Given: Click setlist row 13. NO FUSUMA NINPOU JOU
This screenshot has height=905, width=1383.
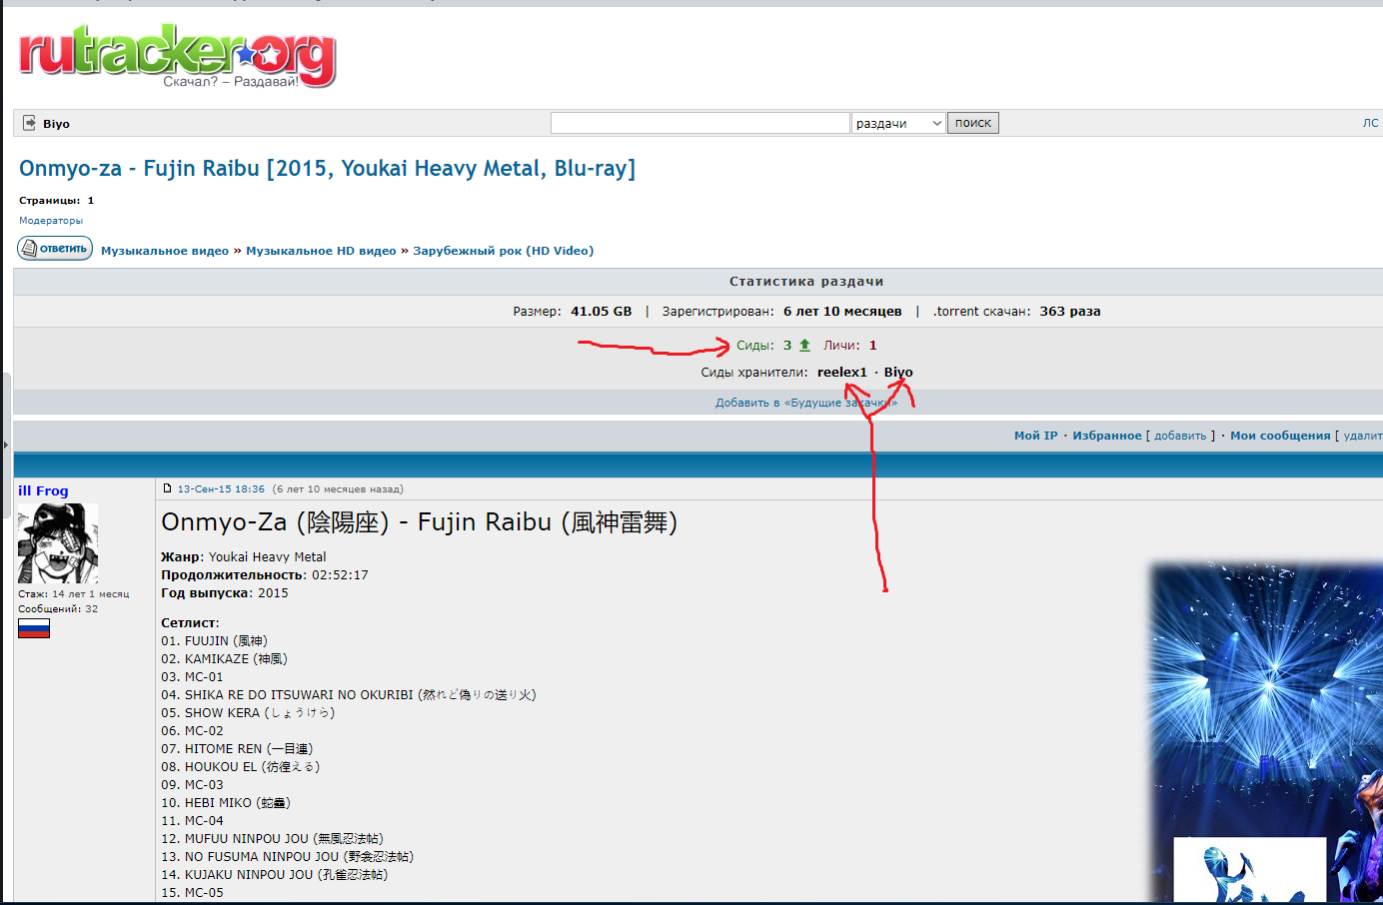Looking at the screenshot, I should pyautogui.click(x=287, y=857).
